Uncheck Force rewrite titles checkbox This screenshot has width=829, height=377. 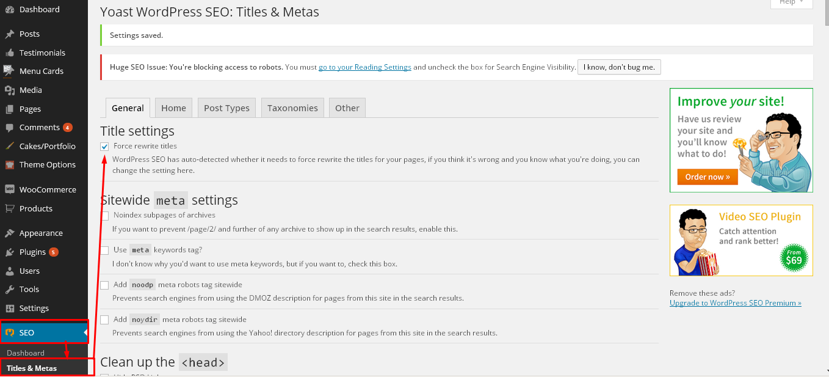click(104, 147)
